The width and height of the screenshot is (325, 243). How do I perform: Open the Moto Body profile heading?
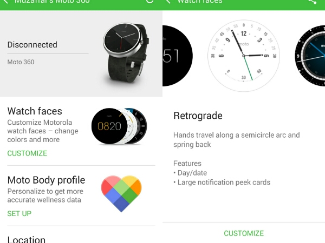46,180
